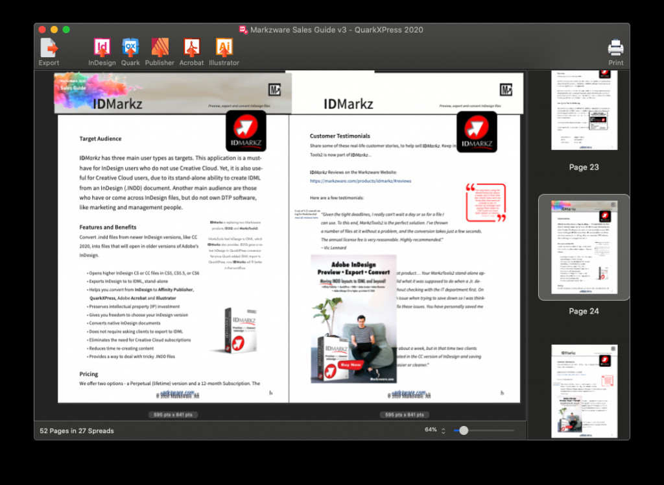The image size is (664, 485).
Task: Click the window title "Markzware Sales Guide v3 - QuarkXPress 2020"
Action: (337, 30)
